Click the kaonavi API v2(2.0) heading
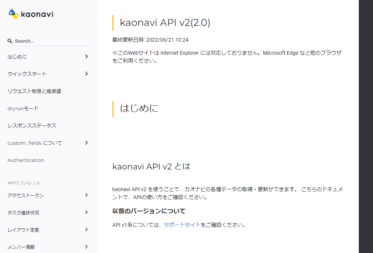 (x=165, y=22)
